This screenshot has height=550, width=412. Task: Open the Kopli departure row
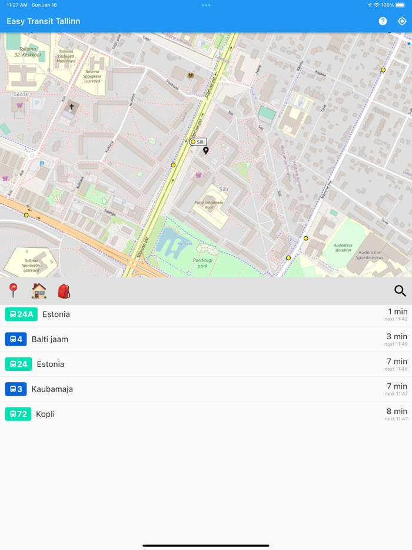pyautogui.click(x=206, y=414)
